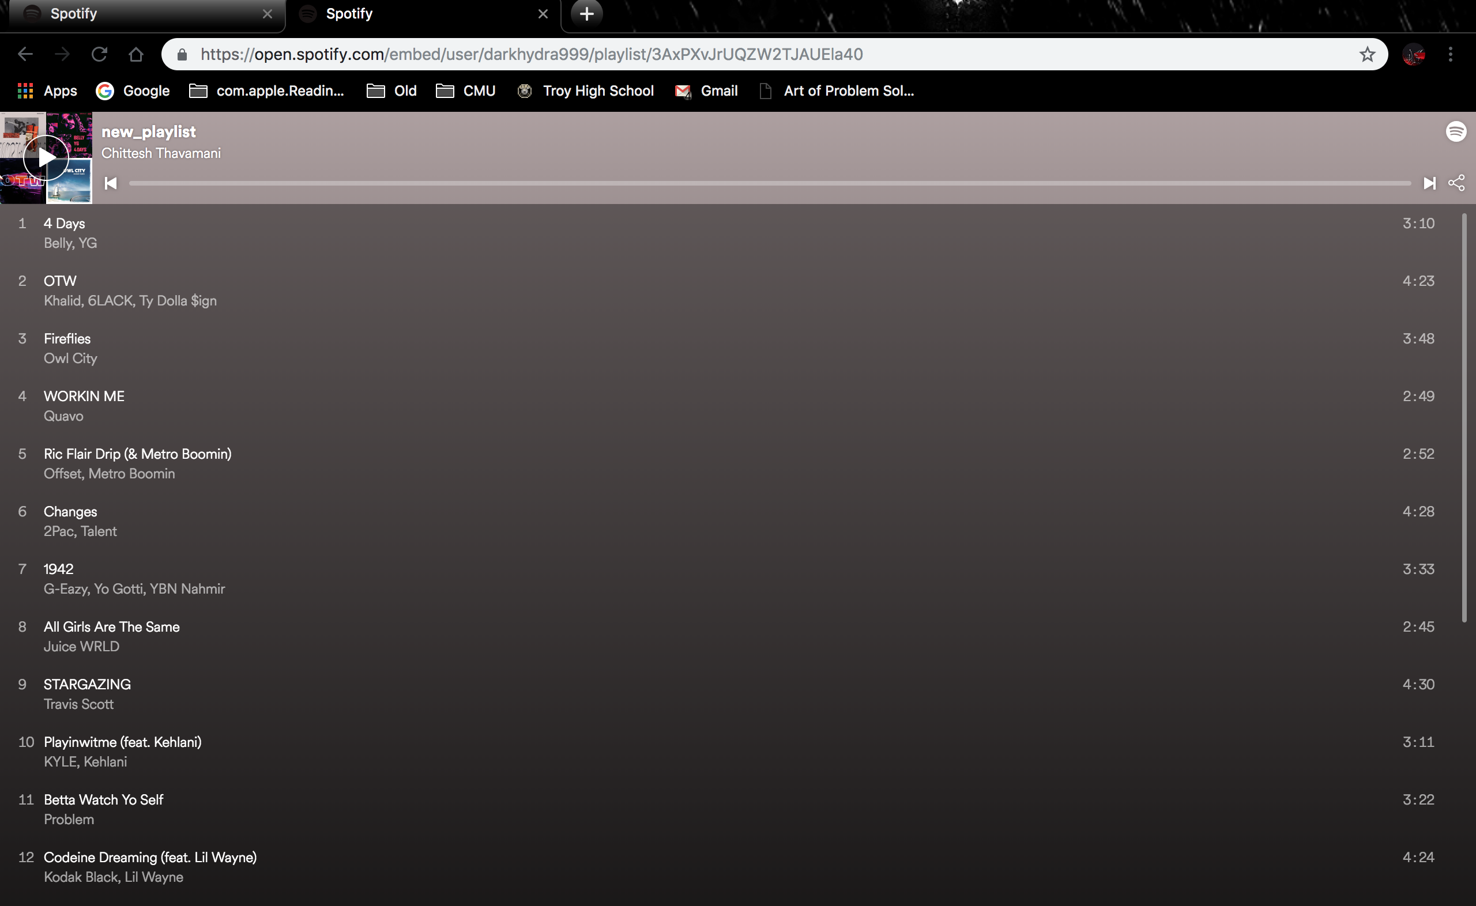Open Gmail bookmark
Image resolution: width=1476 pixels, height=906 pixels.
point(706,91)
